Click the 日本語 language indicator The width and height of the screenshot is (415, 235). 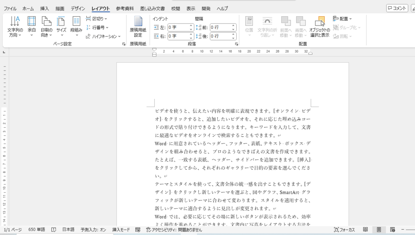[68, 230]
